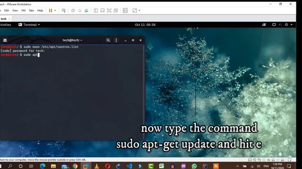Open Visual Studio Code from taskbar
Image resolution: width=302 pixels, height=169 pixels.
[129, 166]
